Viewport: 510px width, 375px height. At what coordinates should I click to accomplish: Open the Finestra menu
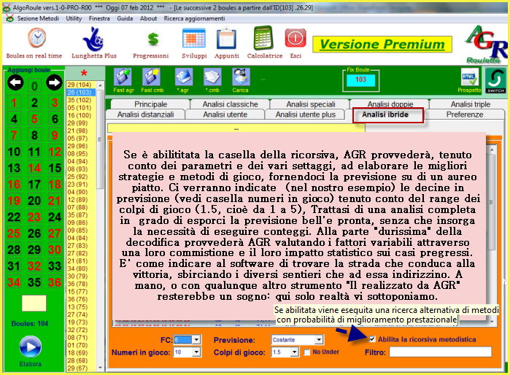[x=99, y=18]
